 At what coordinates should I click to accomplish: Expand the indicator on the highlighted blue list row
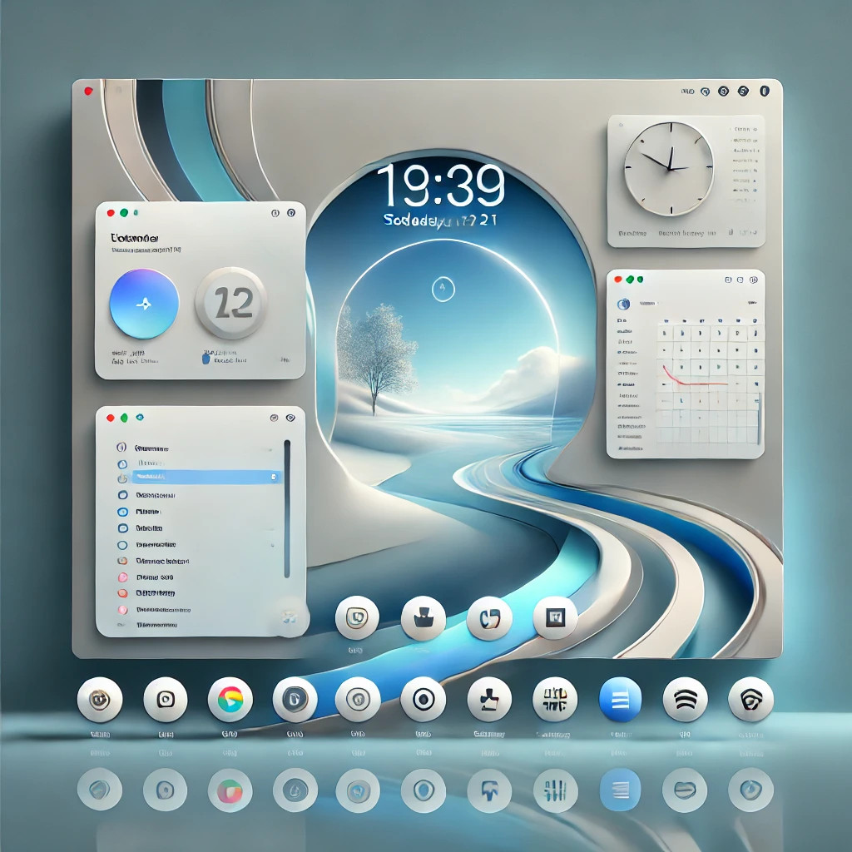[x=273, y=477]
